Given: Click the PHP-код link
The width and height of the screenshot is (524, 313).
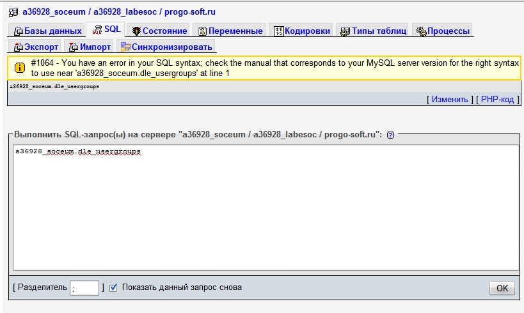Looking at the screenshot, I should tap(496, 100).
